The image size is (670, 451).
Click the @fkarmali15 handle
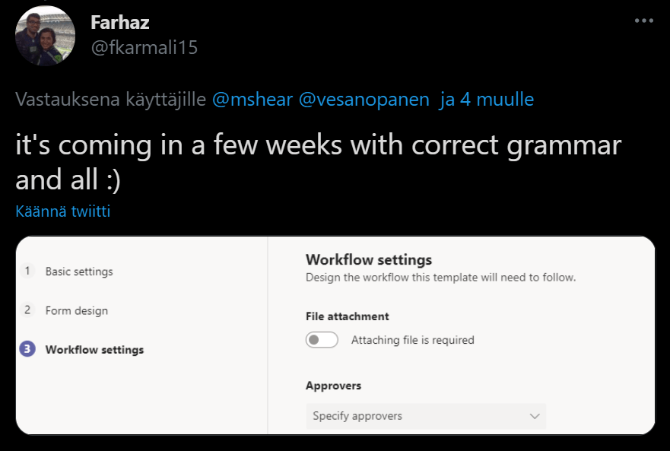(x=144, y=47)
